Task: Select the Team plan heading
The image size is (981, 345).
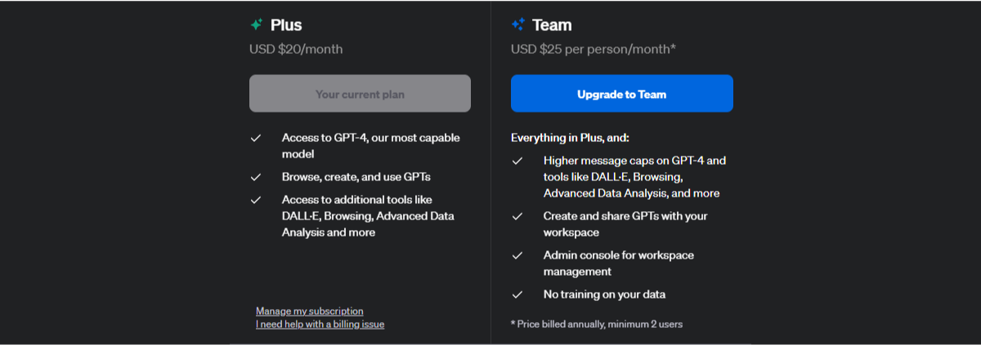Action: (x=552, y=24)
